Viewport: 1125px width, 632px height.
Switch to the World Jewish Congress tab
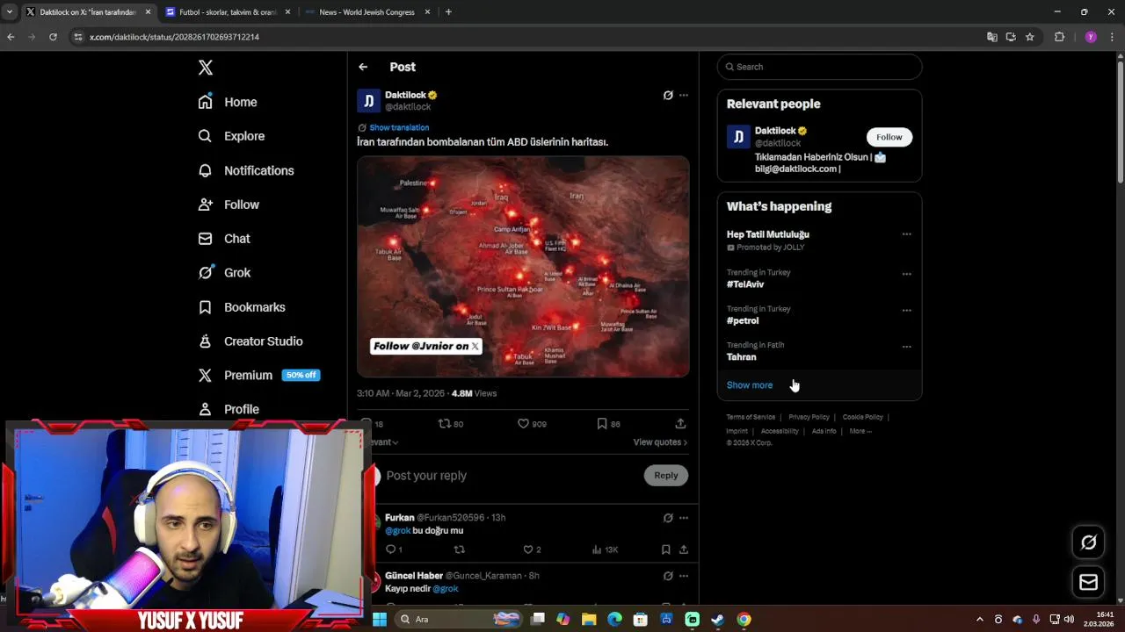367,12
